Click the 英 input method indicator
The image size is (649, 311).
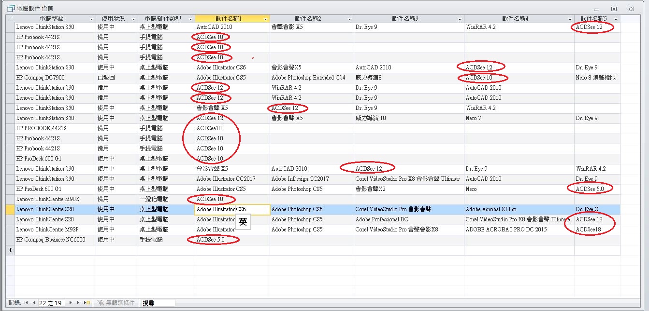pos(243,222)
